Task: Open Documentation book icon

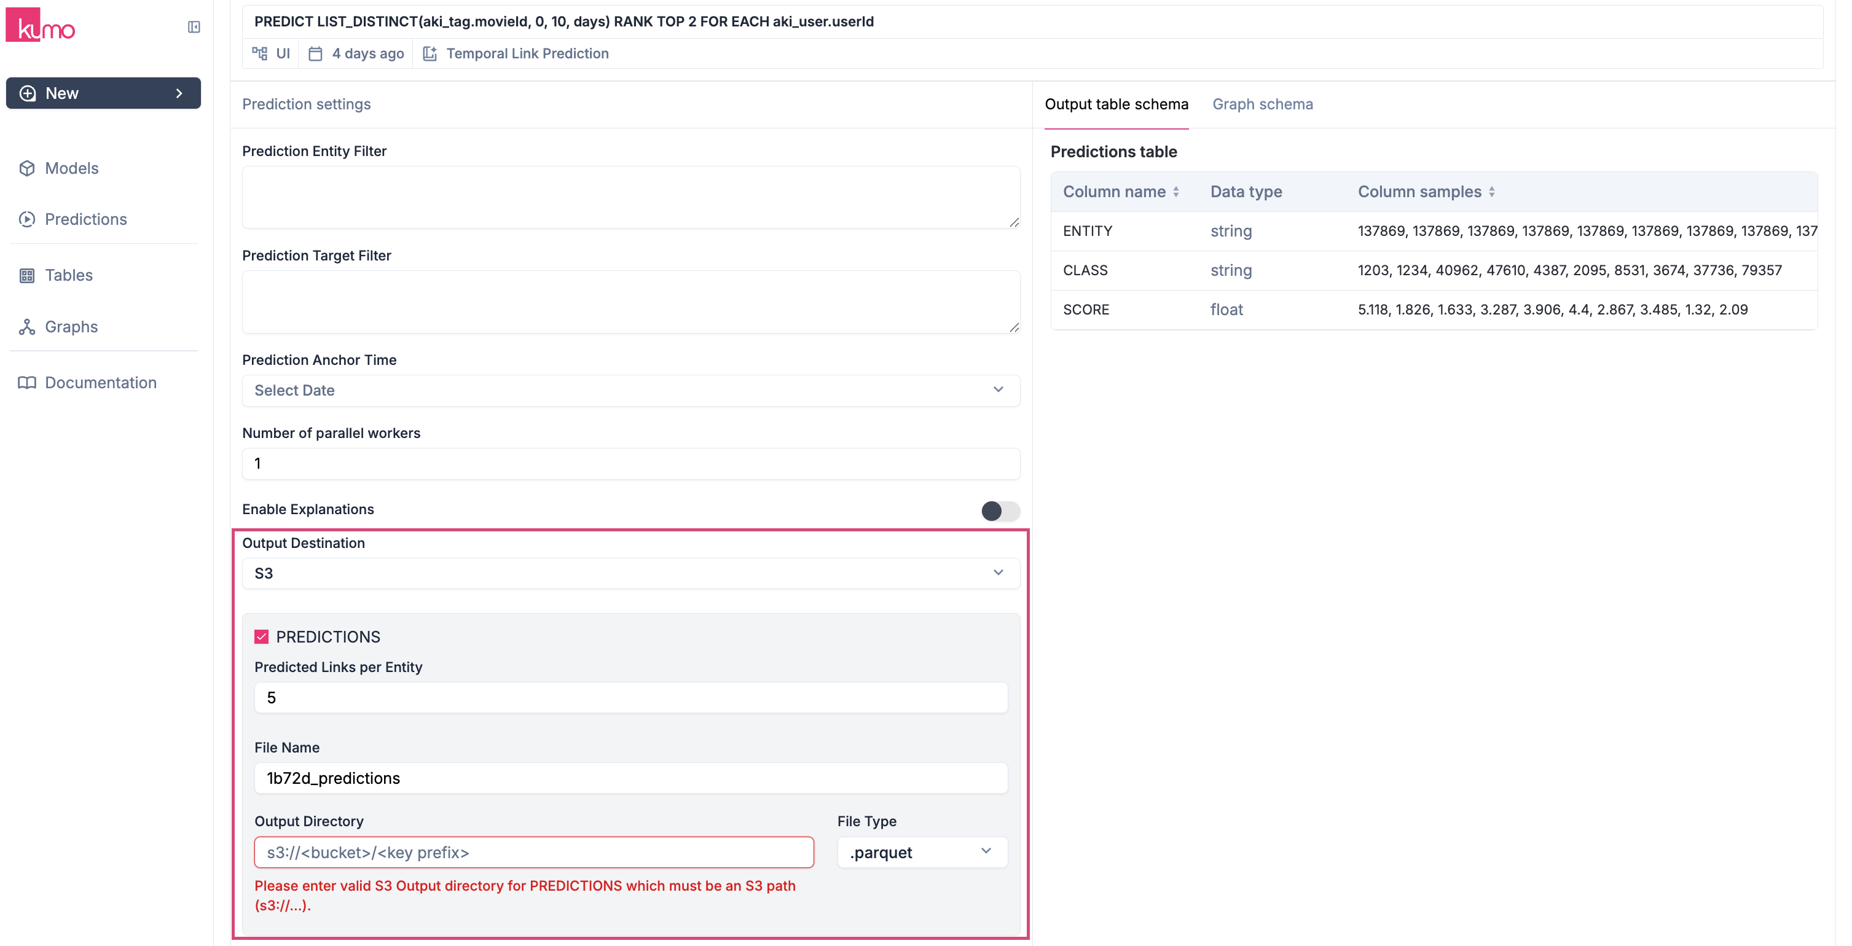Action: (27, 383)
